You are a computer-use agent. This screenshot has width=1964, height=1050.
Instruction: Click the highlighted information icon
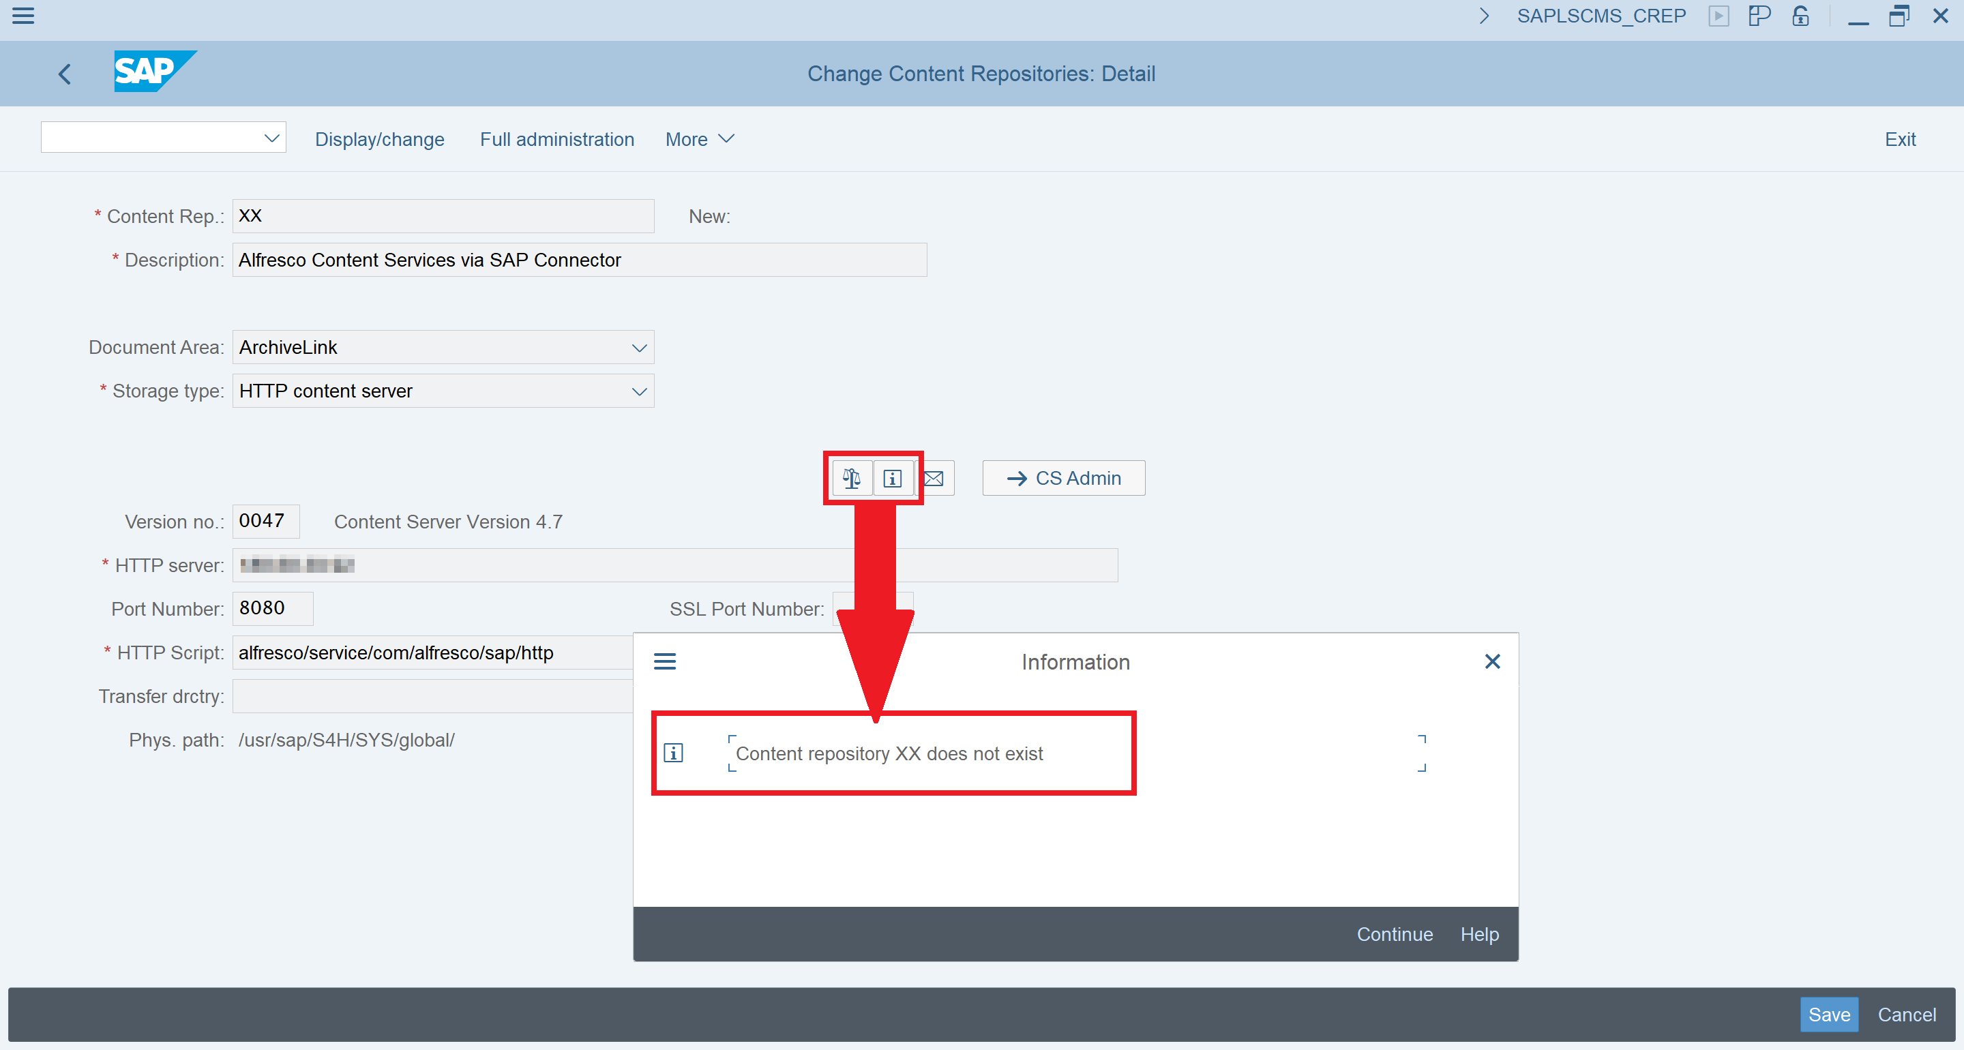(x=893, y=478)
